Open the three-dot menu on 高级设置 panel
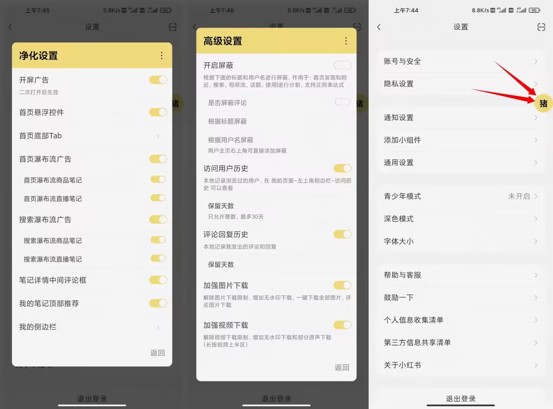The image size is (553, 409). pos(346,41)
